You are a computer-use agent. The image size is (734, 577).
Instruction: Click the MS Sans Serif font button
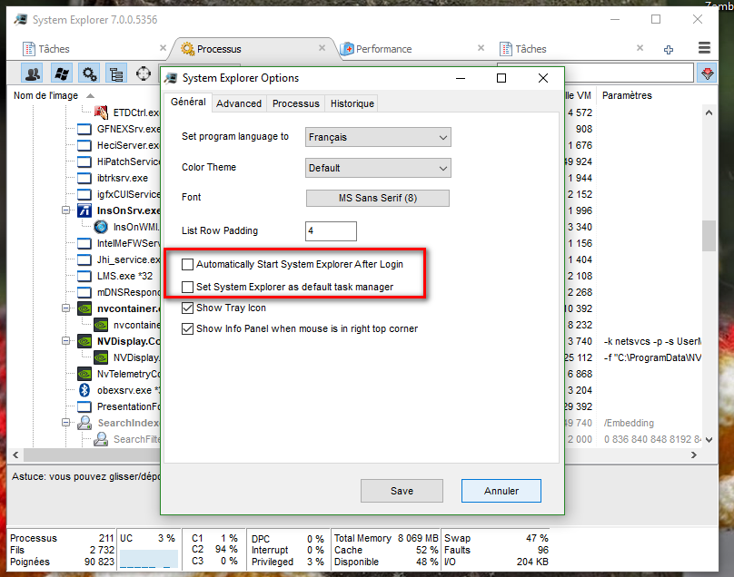click(378, 198)
